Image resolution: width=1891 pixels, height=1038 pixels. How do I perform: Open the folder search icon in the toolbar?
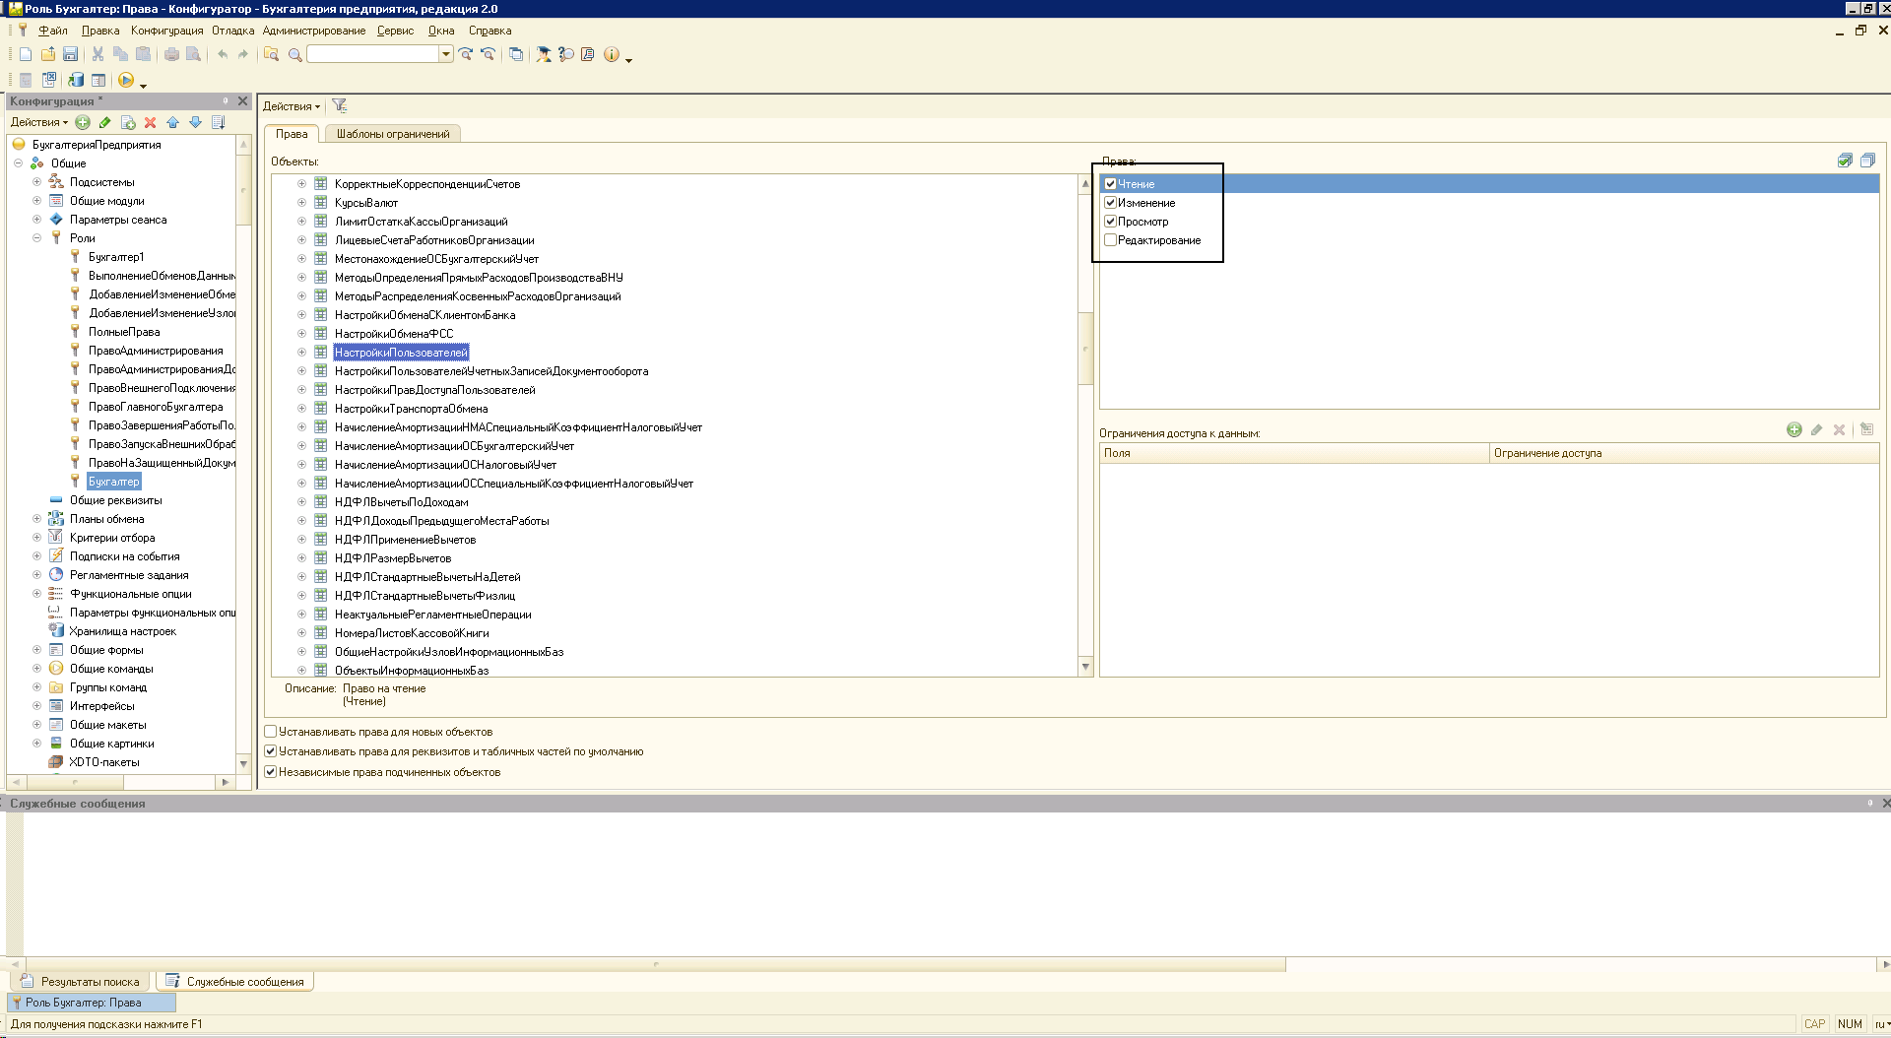click(271, 55)
